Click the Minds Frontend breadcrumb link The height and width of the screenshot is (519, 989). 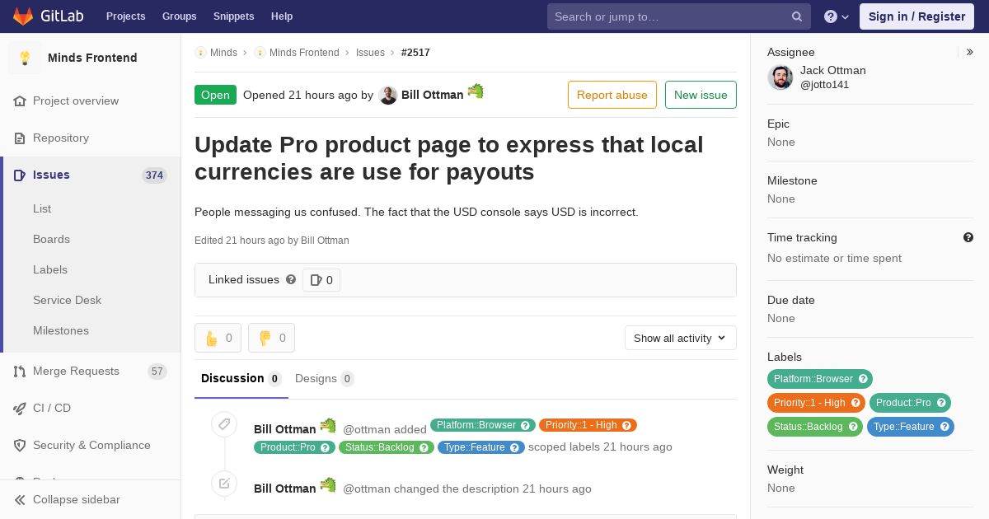tap(304, 52)
